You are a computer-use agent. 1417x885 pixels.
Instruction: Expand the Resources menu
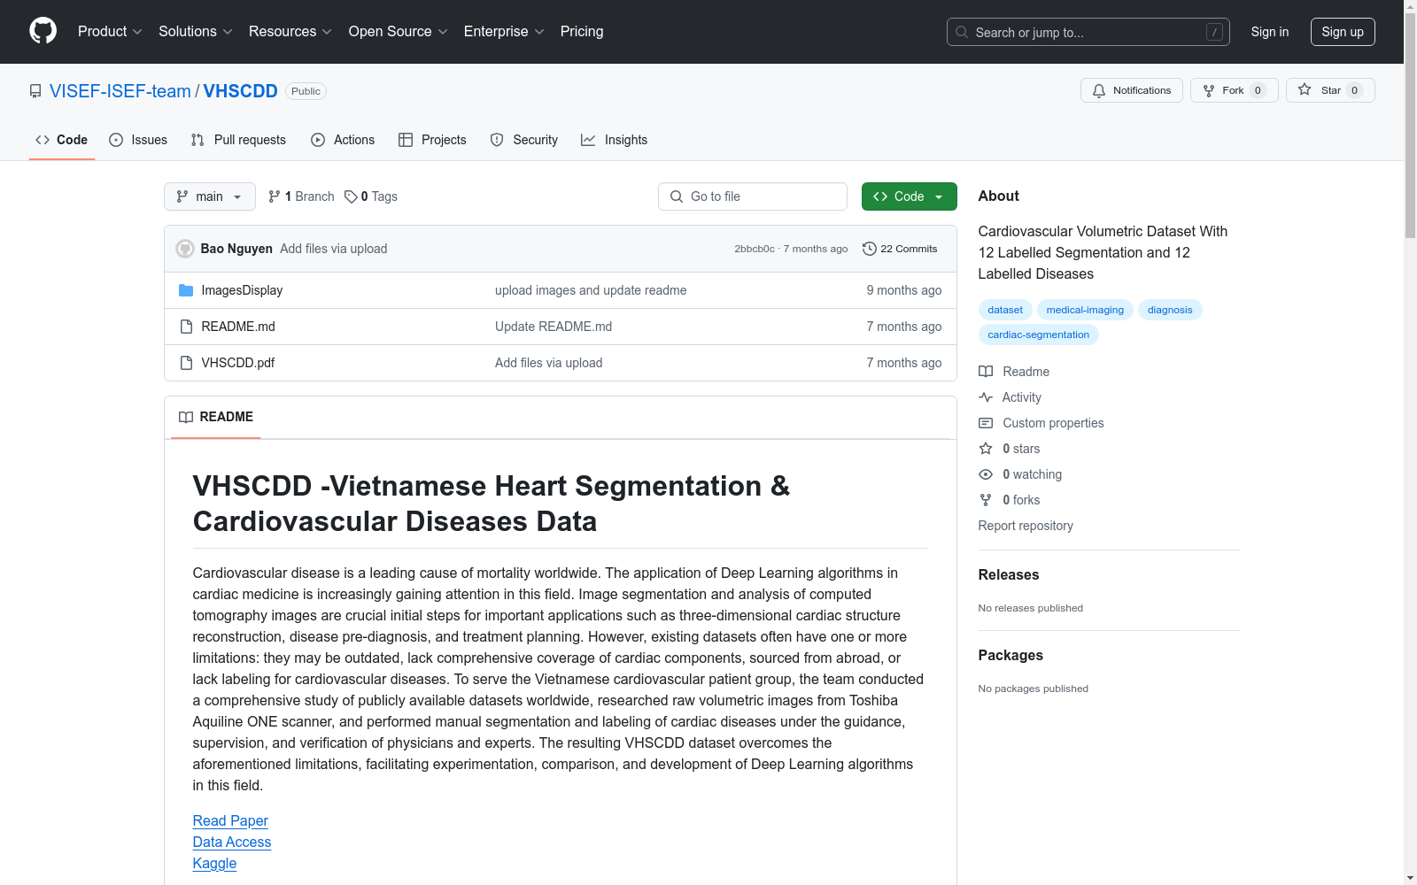tap(290, 32)
